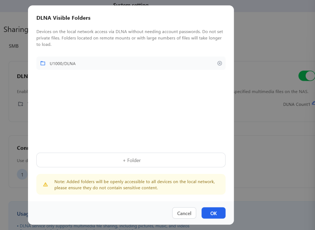This screenshot has width=315, height=230.
Task: Click the System setting window title
Action: coord(131,5)
